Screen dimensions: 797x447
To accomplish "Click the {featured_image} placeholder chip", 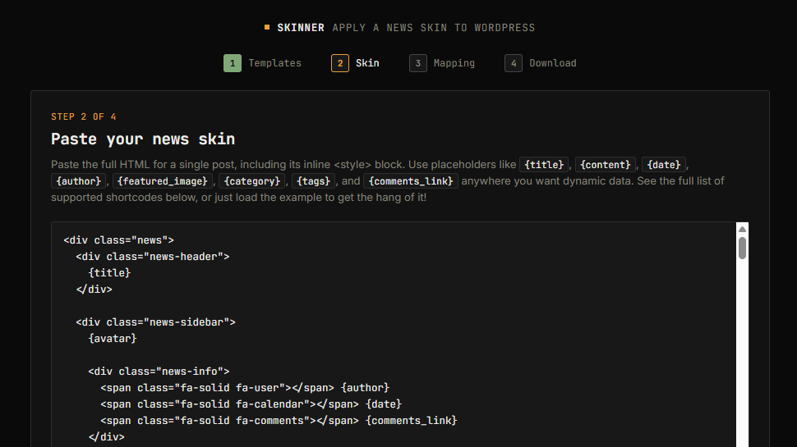I will (x=162, y=181).
